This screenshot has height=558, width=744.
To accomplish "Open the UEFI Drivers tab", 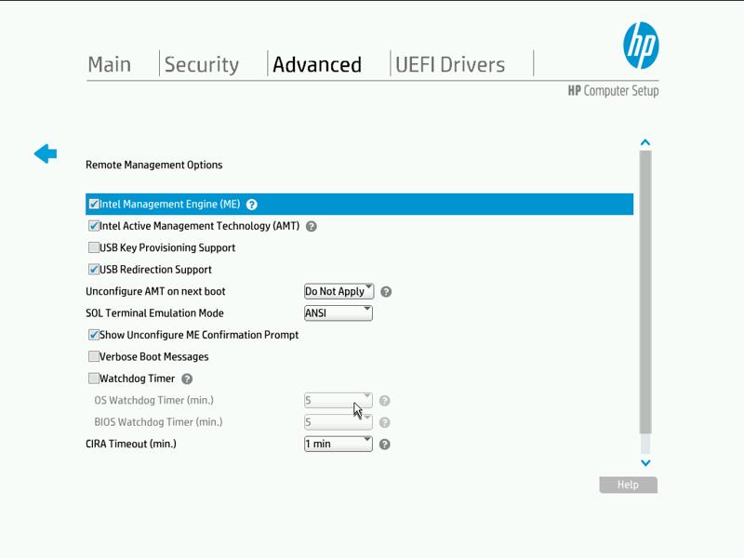I will (450, 64).
